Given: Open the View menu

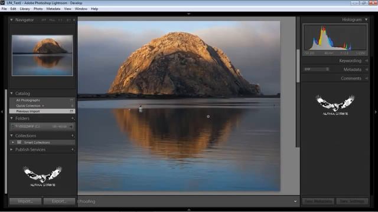Looking at the screenshot, I should click(x=67, y=9).
